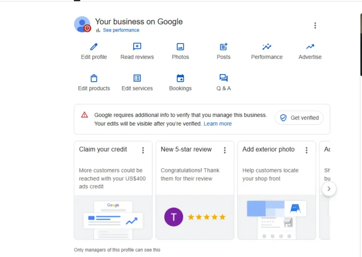
Task: Open the Q & A chat icon
Action: [x=223, y=78]
